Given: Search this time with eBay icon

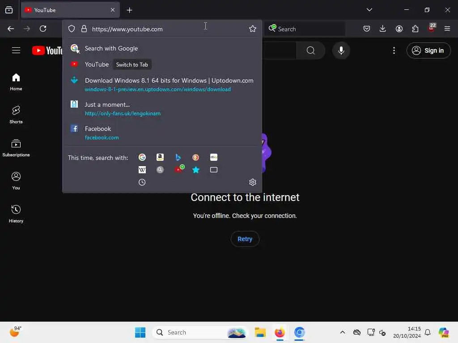Looking at the screenshot, I should [x=214, y=157].
